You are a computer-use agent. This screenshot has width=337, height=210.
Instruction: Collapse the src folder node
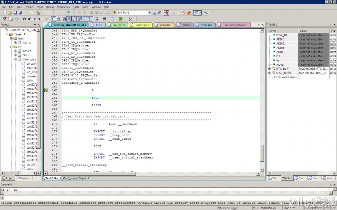[x=12, y=47]
